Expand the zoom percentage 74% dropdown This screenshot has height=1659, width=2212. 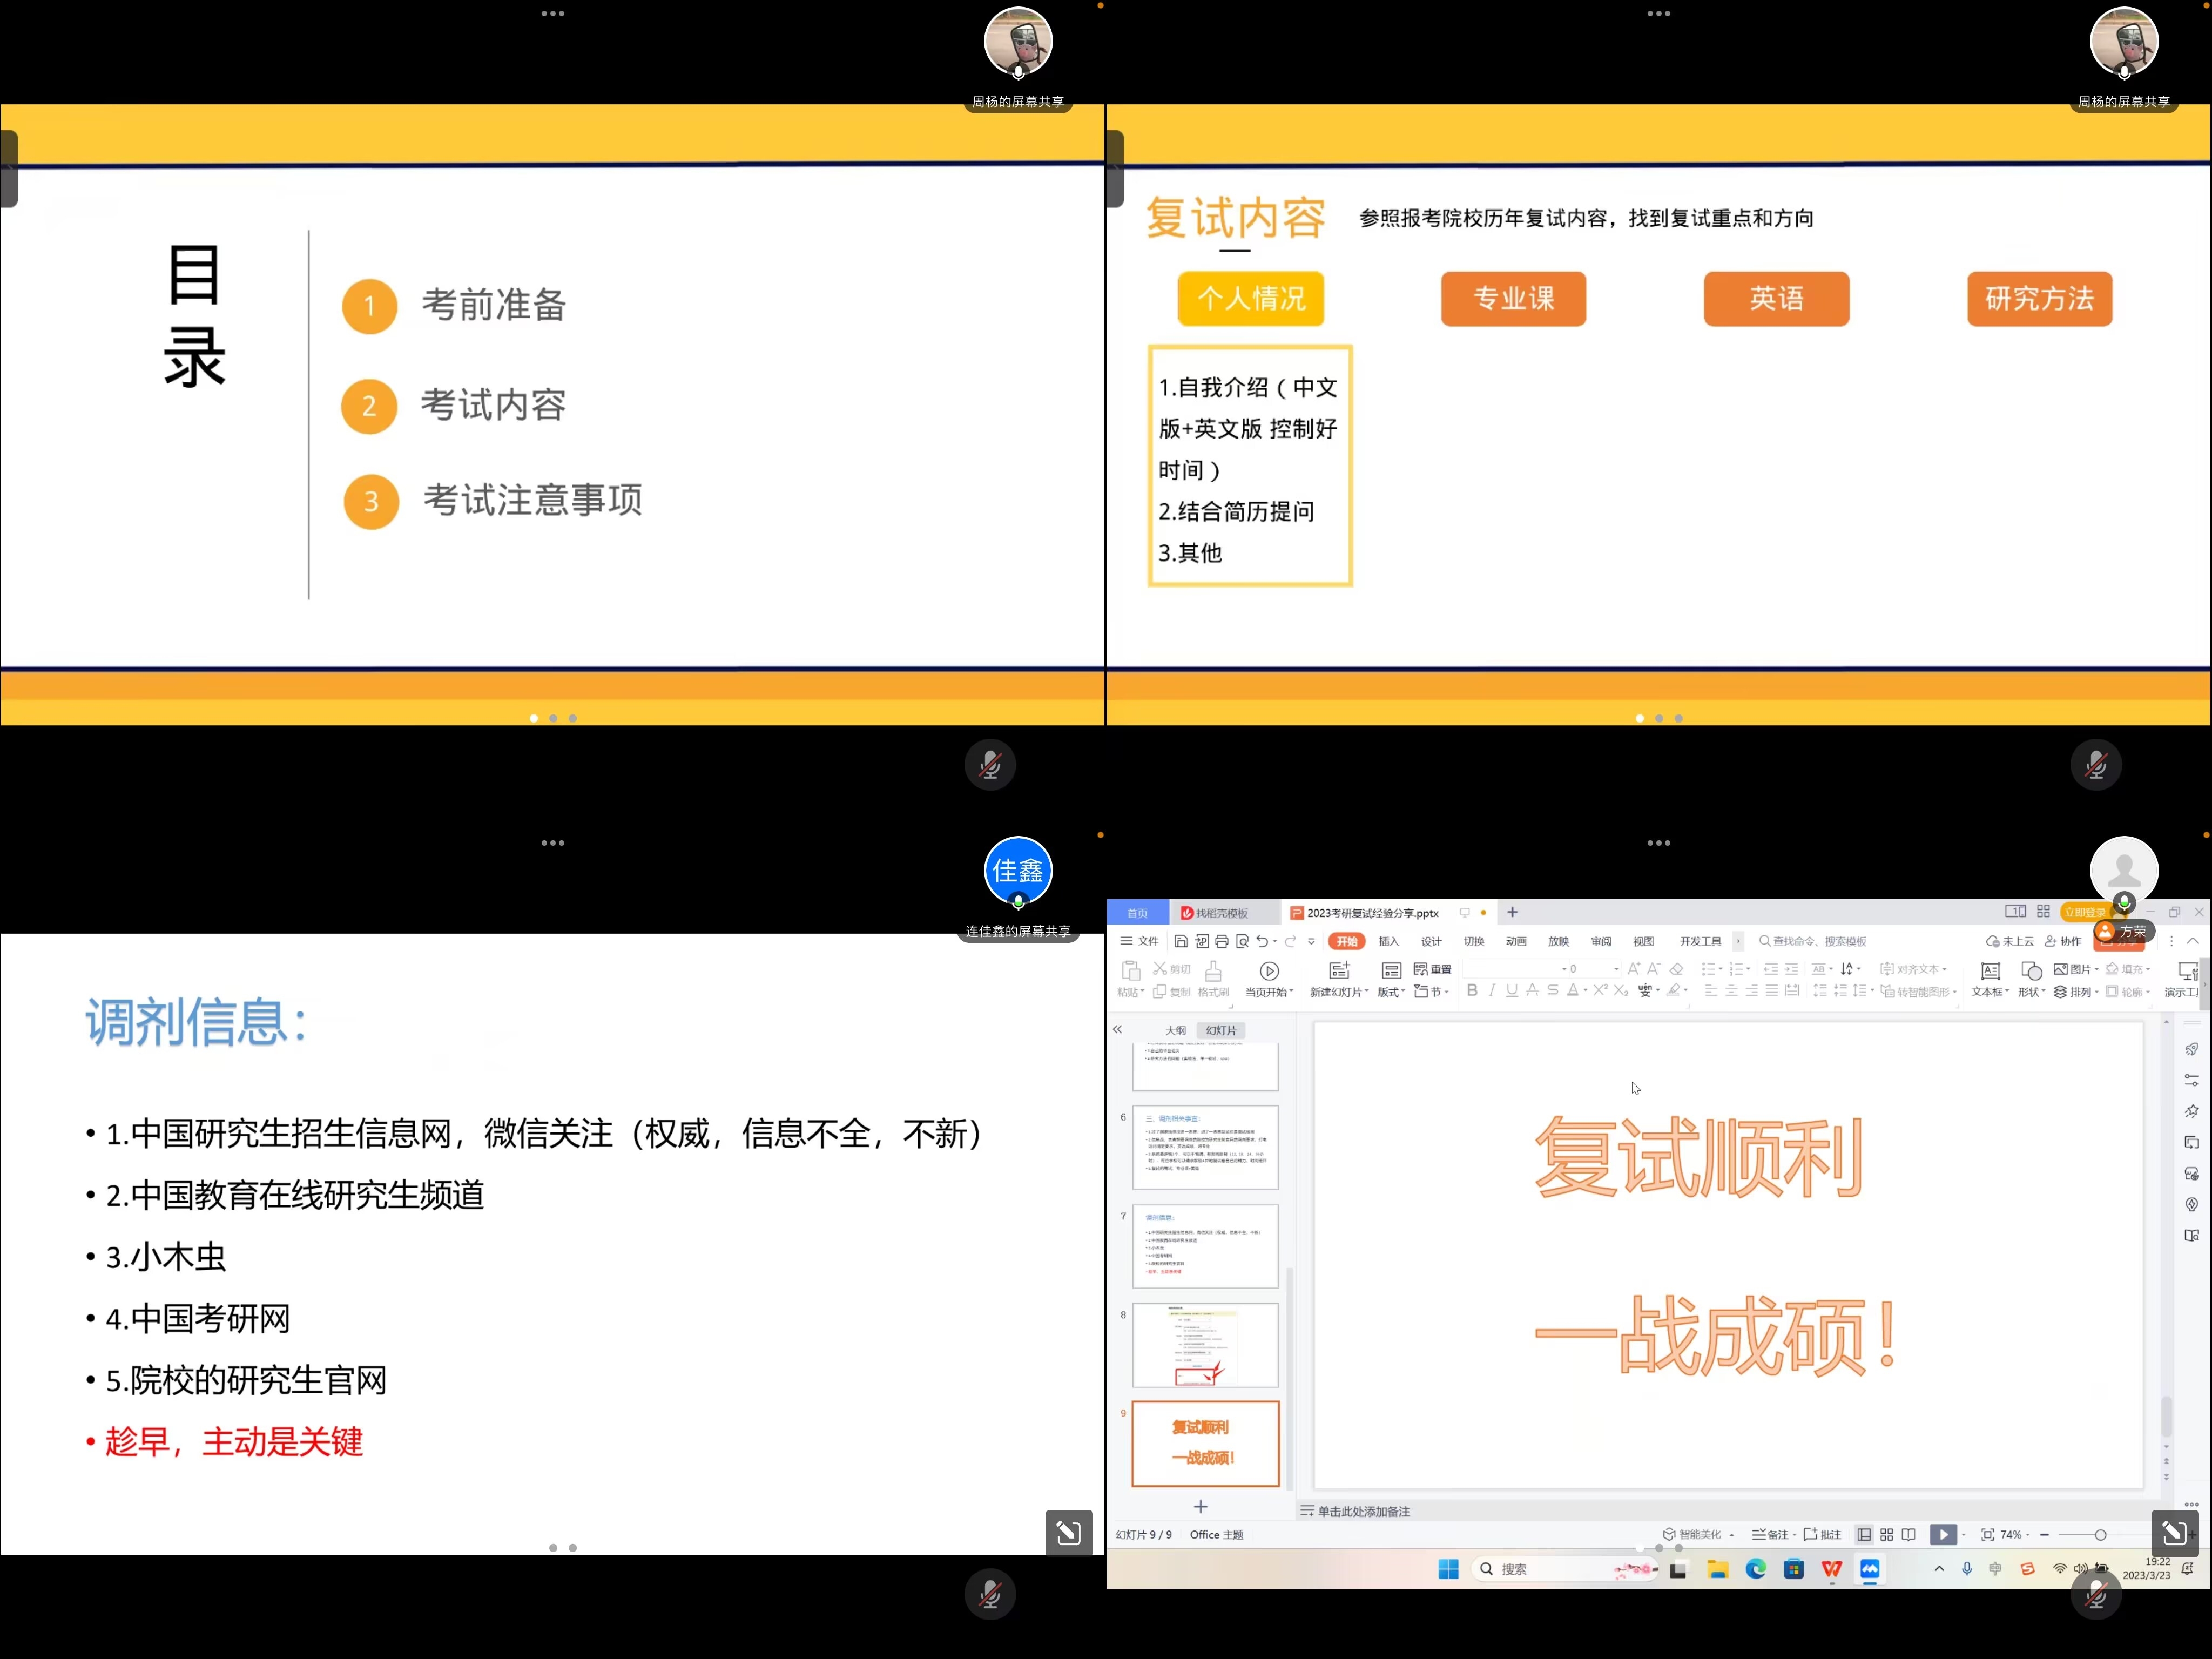(2015, 1535)
